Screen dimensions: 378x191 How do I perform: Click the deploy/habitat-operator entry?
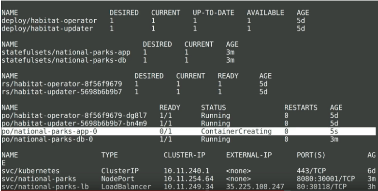[x=49, y=21]
